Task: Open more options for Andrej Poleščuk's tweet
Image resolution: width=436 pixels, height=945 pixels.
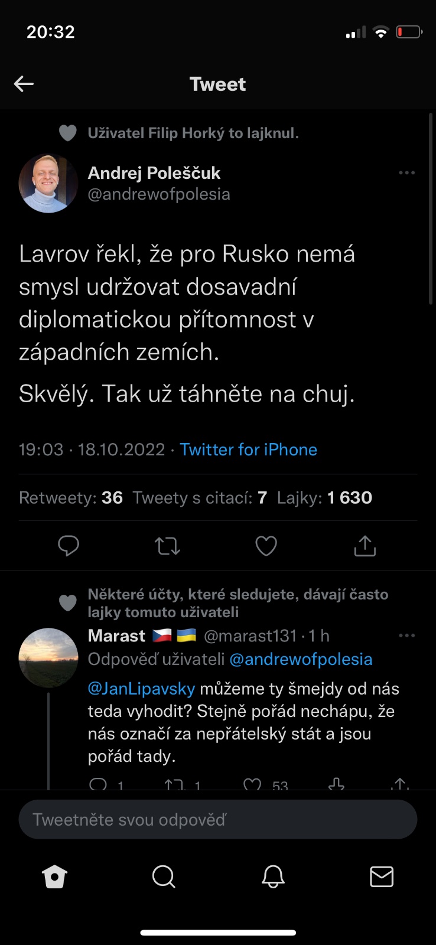Action: pyautogui.click(x=406, y=173)
